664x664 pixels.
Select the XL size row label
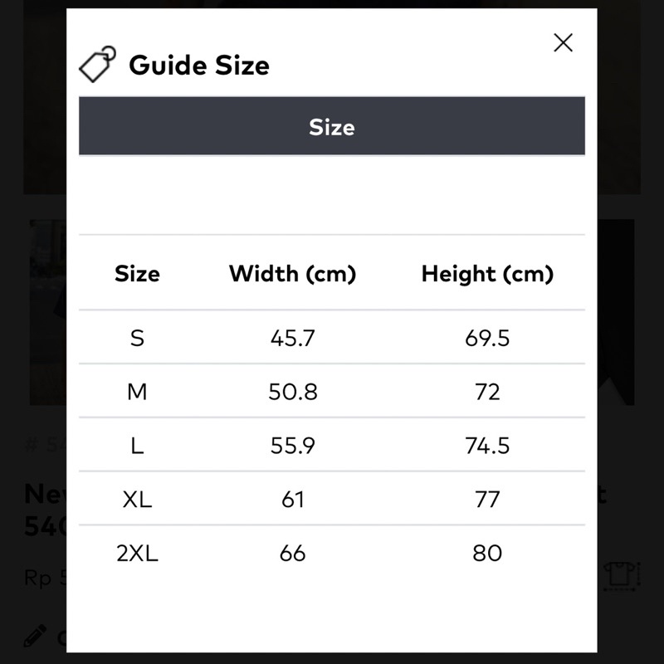click(x=137, y=499)
